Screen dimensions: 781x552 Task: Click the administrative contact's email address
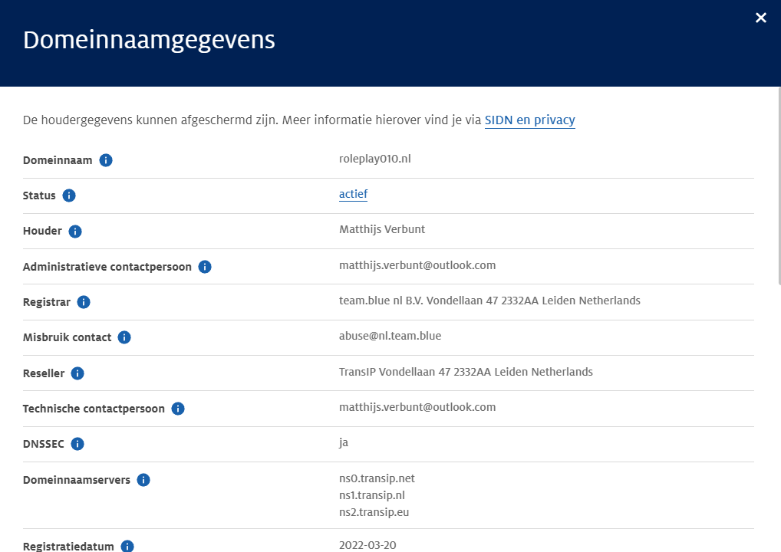tap(417, 265)
